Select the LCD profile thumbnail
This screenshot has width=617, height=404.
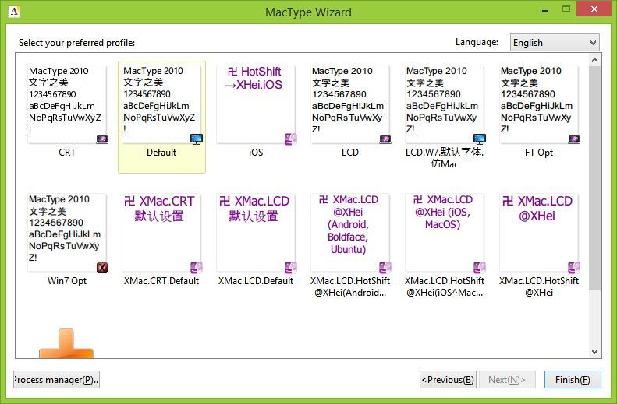point(350,104)
